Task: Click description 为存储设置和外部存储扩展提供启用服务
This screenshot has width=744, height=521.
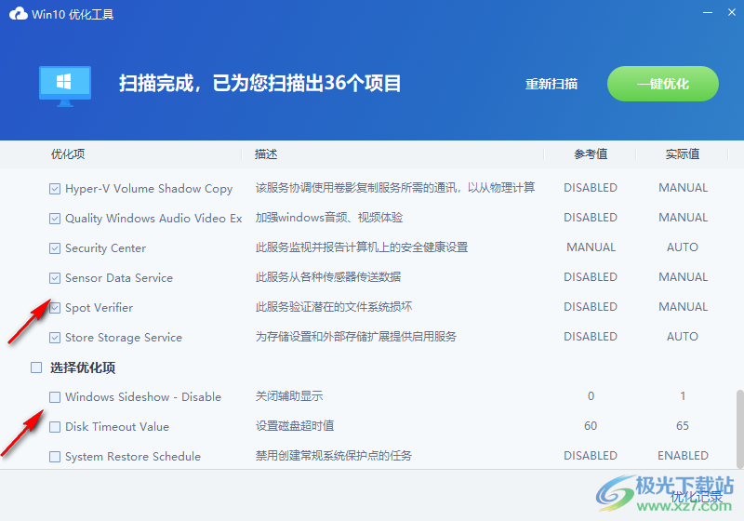Action: pyautogui.click(x=356, y=337)
